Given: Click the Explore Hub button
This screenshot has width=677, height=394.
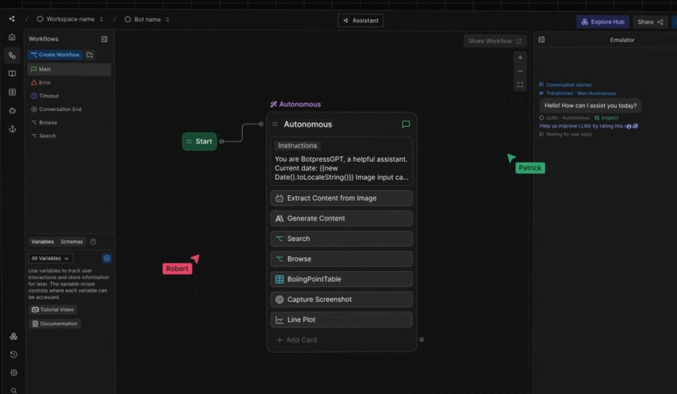Looking at the screenshot, I should pos(602,22).
